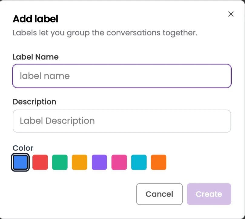Select the orange color swatch
Image resolution: width=245 pixels, height=219 pixels.
tap(158, 162)
